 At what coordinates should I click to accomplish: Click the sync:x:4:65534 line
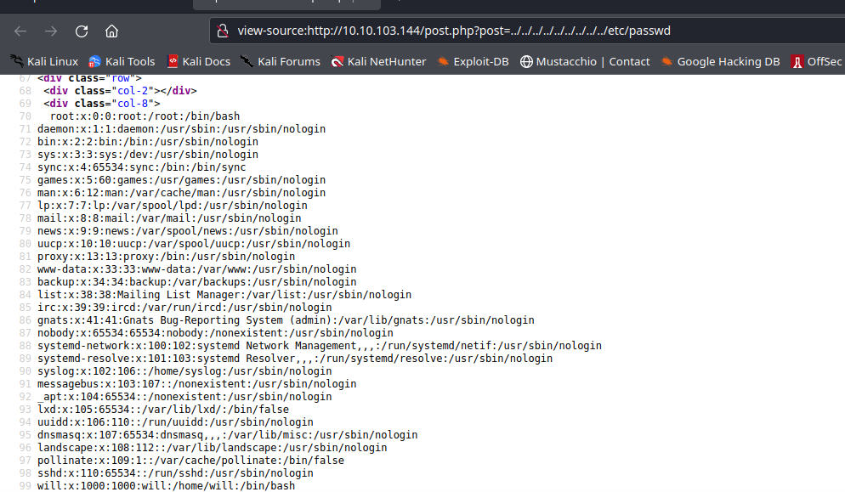pyautogui.click(x=142, y=167)
